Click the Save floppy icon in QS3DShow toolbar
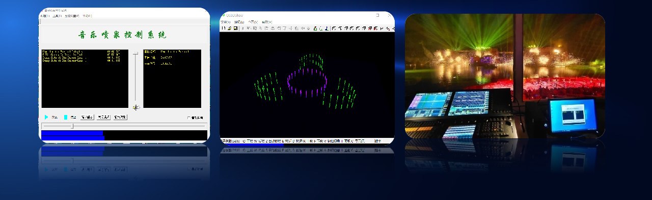This screenshot has height=200, width=652. coord(236,28)
